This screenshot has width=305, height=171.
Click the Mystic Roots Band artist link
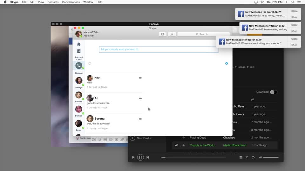point(234,145)
